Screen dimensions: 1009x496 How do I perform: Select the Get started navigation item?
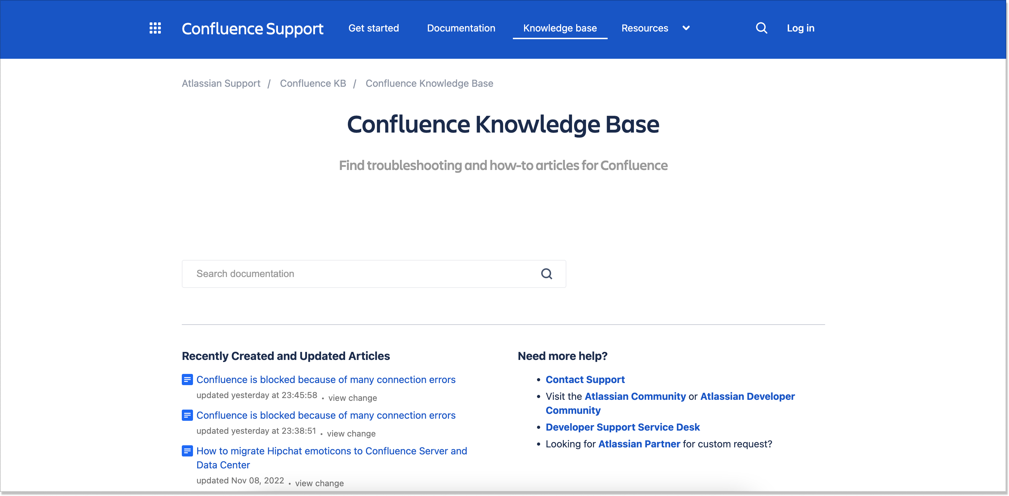373,28
